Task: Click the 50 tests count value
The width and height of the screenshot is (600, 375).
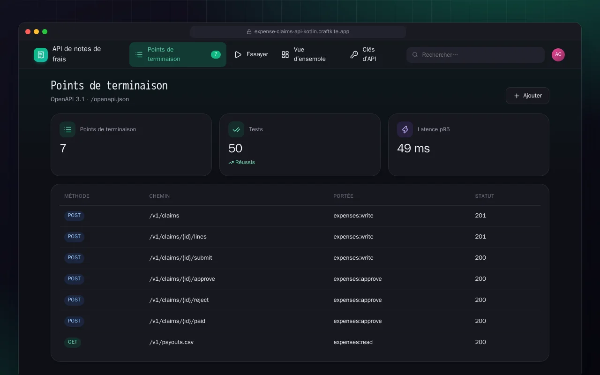Action: [235, 149]
